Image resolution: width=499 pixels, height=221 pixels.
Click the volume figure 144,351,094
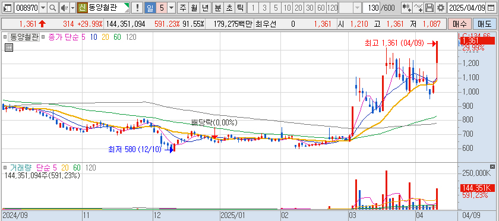coord(125,24)
